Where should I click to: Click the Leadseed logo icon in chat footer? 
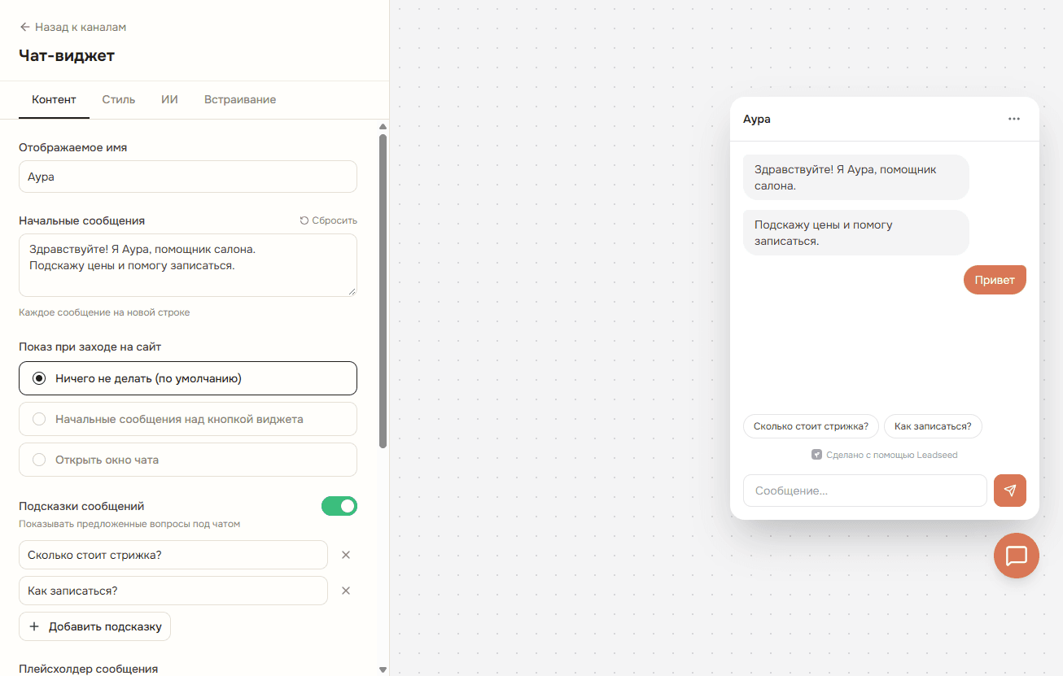tap(816, 455)
